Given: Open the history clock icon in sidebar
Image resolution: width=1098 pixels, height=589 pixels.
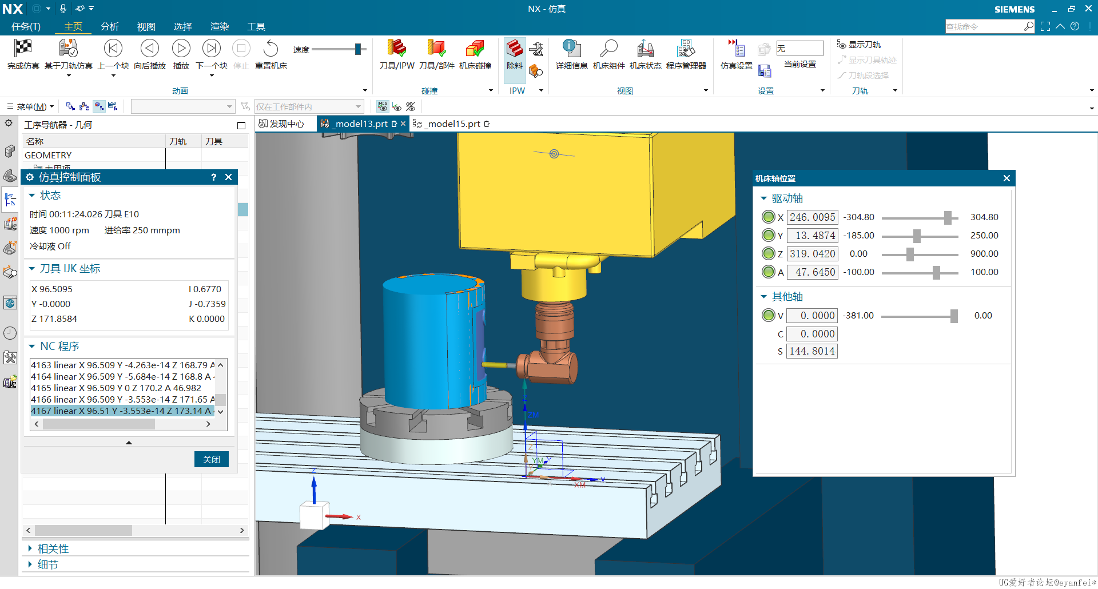Looking at the screenshot, I should [10, 333].
